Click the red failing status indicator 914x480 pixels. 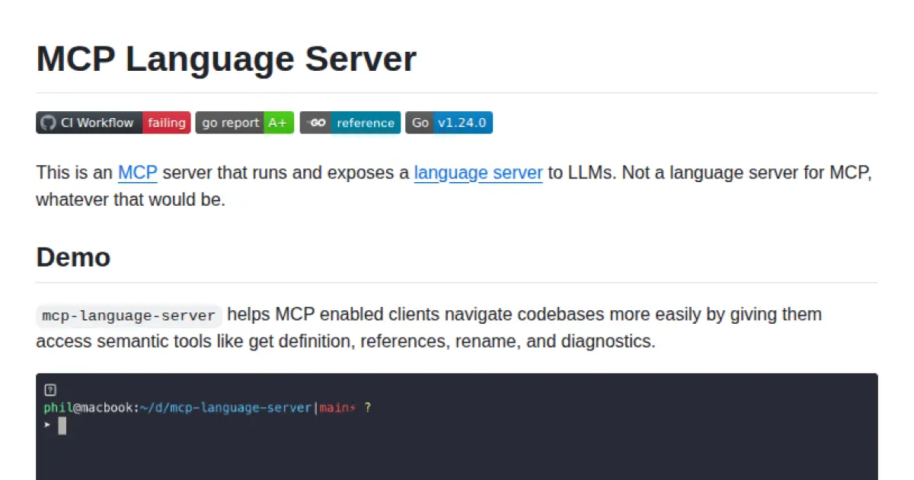coord(167,122)
